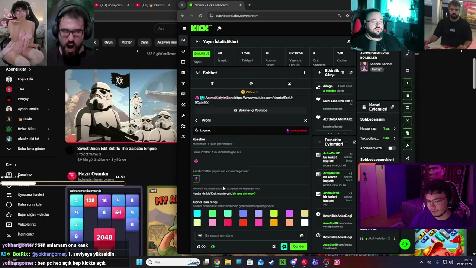Open the YouTube shorts link in chat
Image resolution: width=476 pixels, height=268 pixels.
[x=244, y=100]
